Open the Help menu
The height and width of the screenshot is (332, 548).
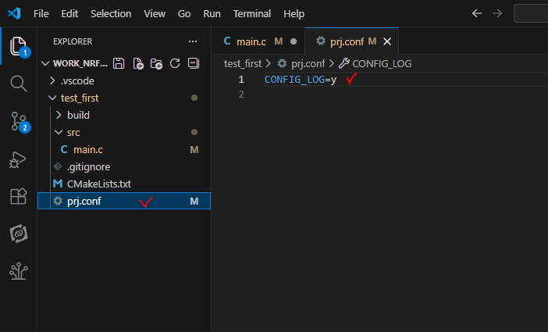tap(294, 13)
